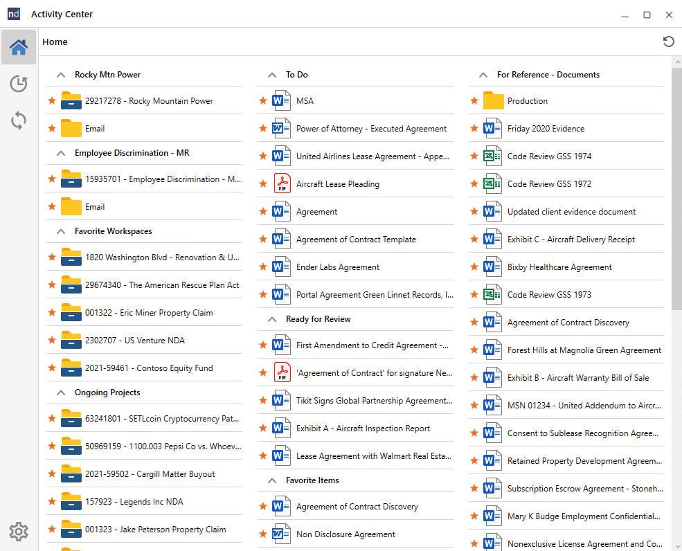682x551 pixels.
Task: Select Mary K Budge Employment Confidential row
Action: 566,516
